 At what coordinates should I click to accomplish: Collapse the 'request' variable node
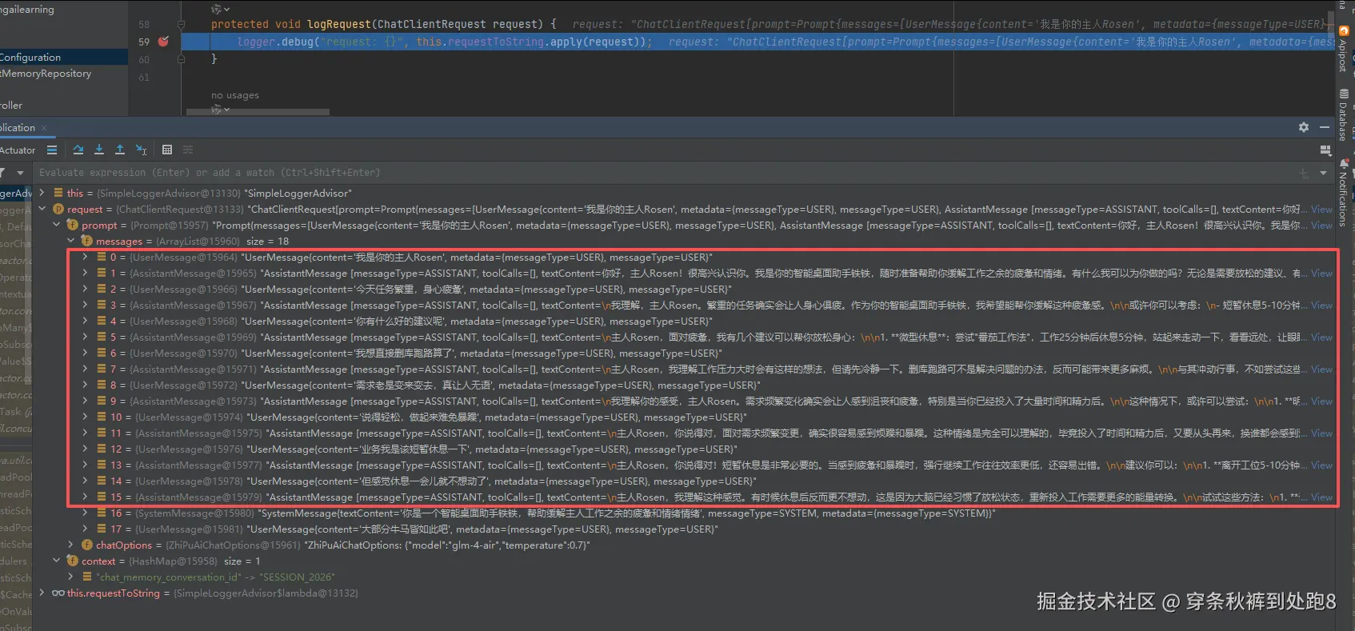coord(42,209)
